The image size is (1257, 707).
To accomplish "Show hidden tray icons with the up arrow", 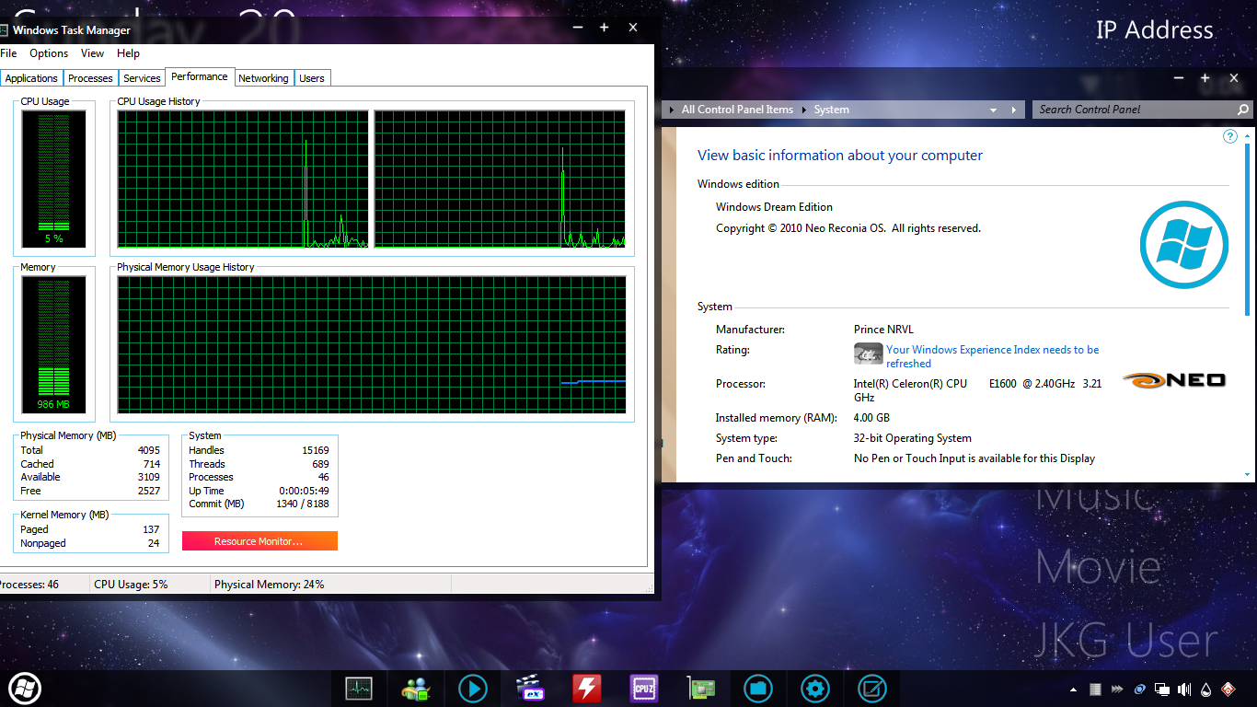I will [x=1073, y=690].
